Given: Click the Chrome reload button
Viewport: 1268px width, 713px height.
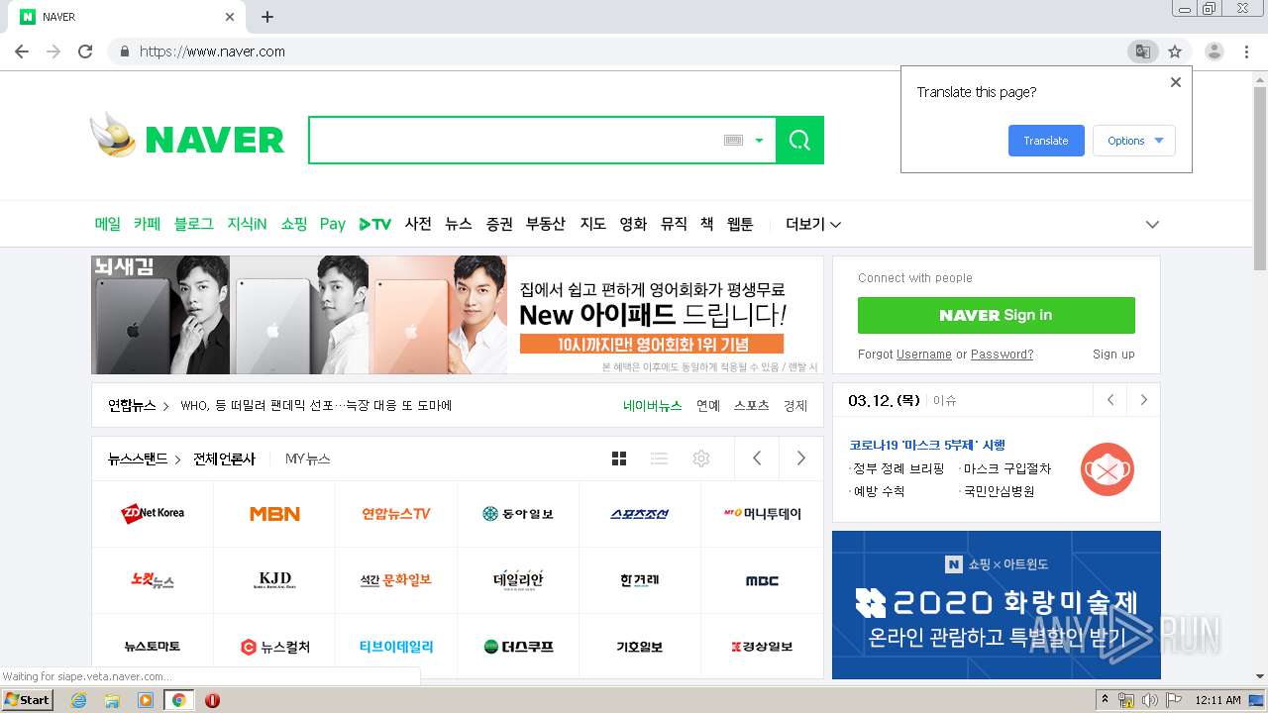Looking at the screenshot, I should tap(85, 51).
